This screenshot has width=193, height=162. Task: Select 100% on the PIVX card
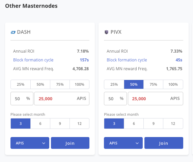click(173, 84)
